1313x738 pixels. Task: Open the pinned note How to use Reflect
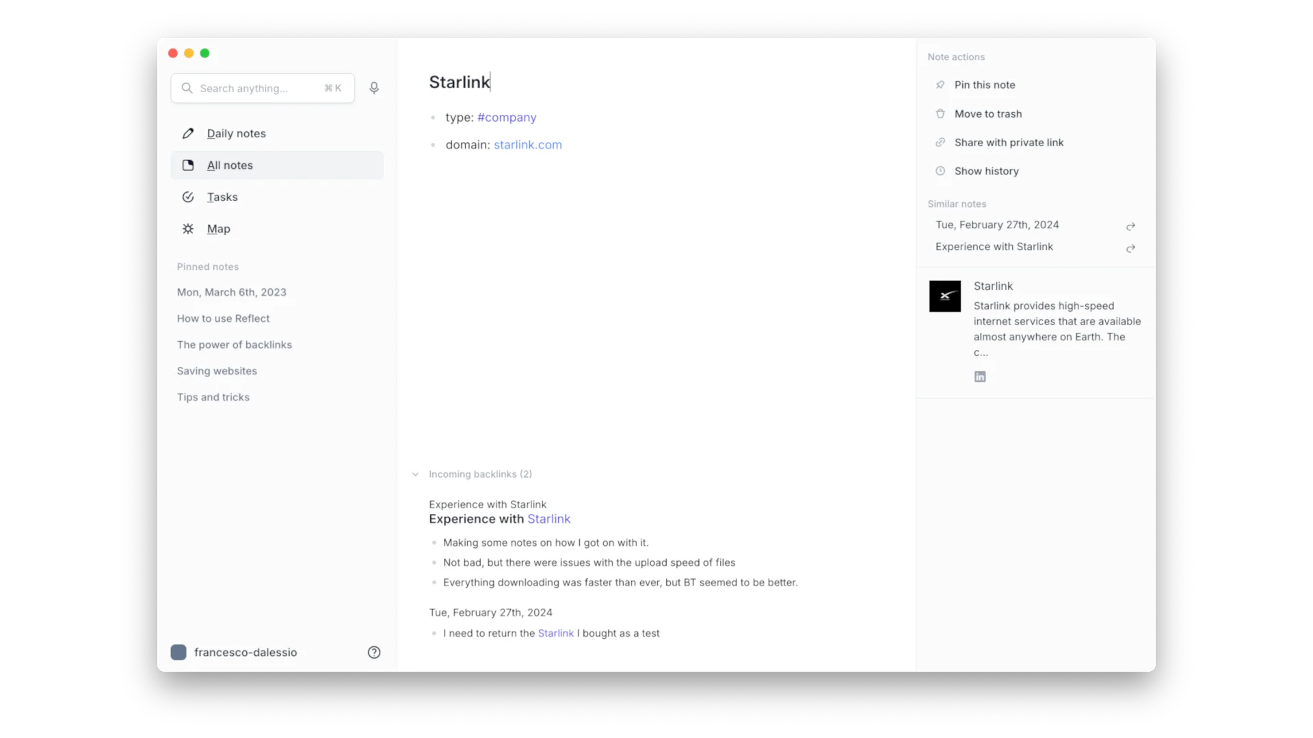point(223,318)
